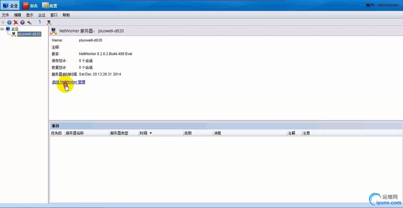Click the blue curved arrow refresh icon
The height and width of the screenshot is (208, 403).
point(39,22)
